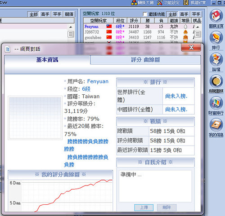Click Taiwan flag in Fenyuan row
225x216 pixels.
coord(109,26)
